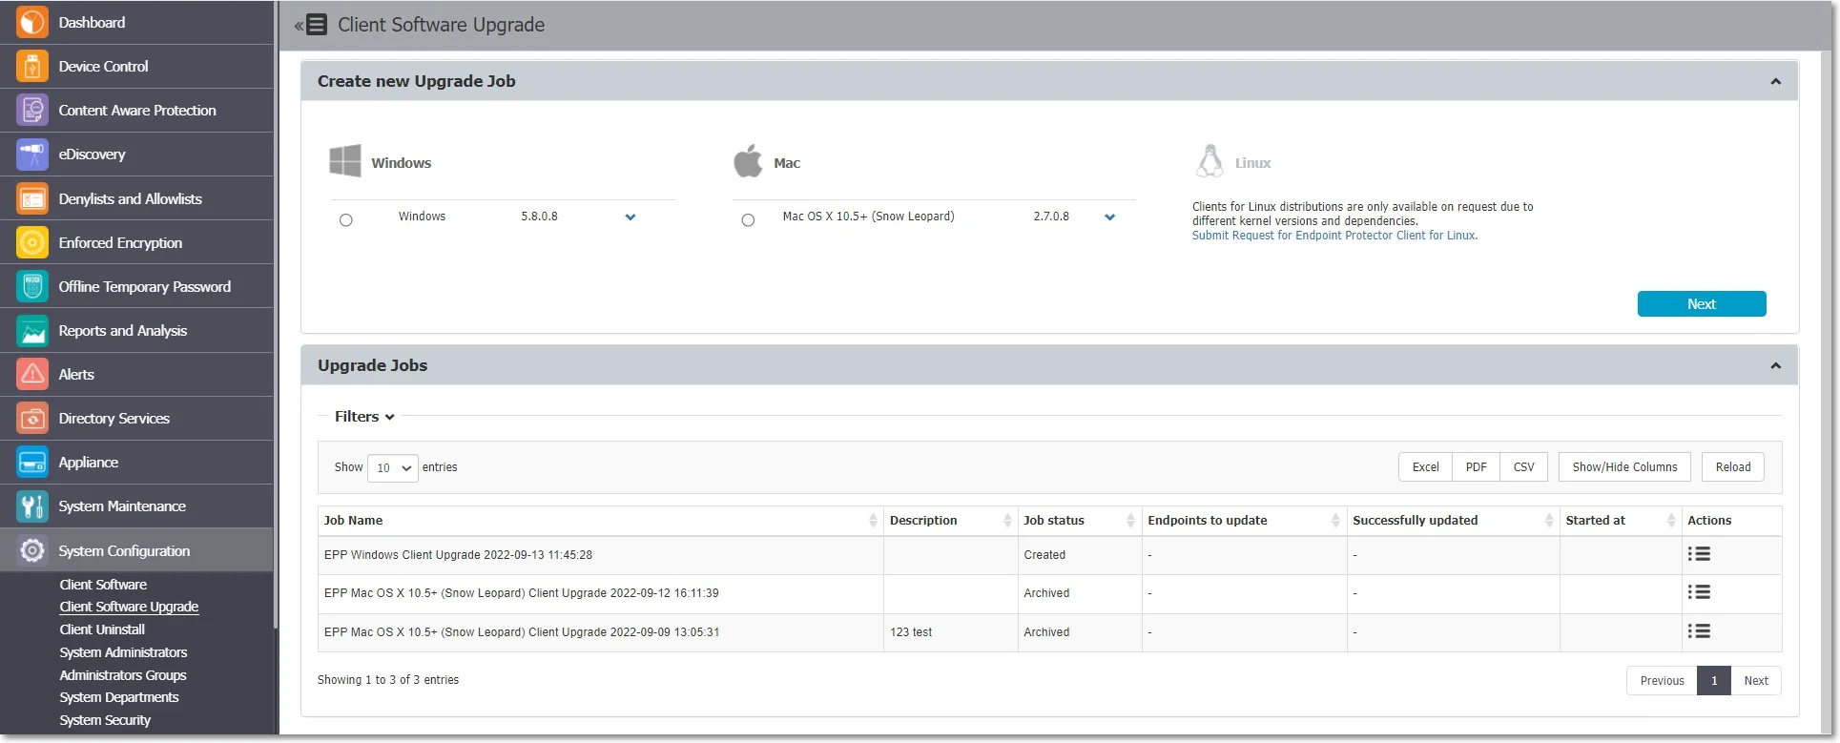1840x743 pixels.
Task: Click the Reports and Analysis chart icon
Action: pyautogui.click(x=32, y=330)
